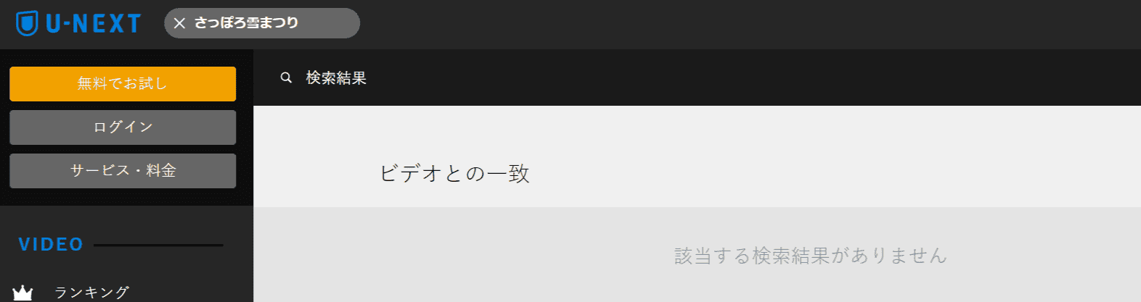
Task: Select the ビデオとの一致 section heading
Action: tap(454, 174)
